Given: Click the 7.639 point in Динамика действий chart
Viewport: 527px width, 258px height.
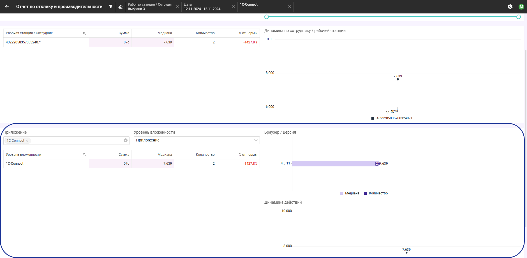Looking at the screenshot, I should [406, 253].
